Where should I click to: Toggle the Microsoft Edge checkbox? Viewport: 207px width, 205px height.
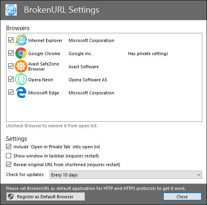[11, 92]
